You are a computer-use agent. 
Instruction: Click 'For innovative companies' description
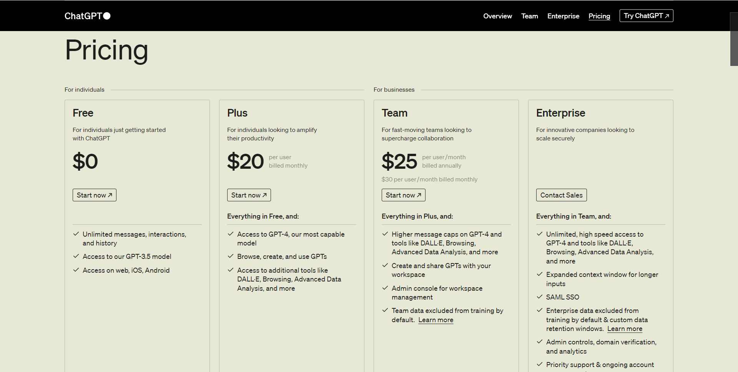pyautogui.click(x=585, y=134)
